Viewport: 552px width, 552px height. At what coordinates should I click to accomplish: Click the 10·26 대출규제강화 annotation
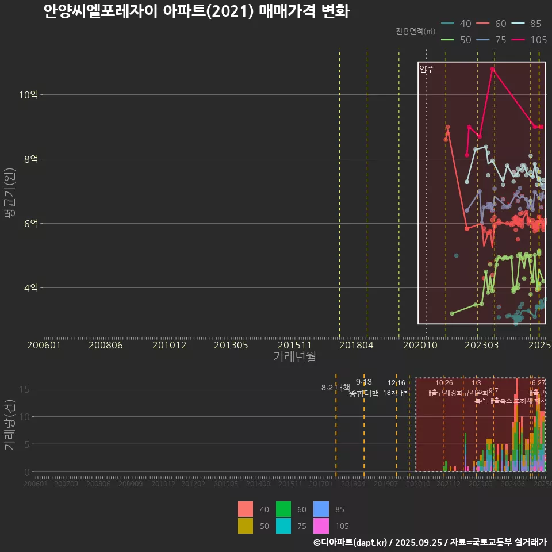click(x=443, y=388)
